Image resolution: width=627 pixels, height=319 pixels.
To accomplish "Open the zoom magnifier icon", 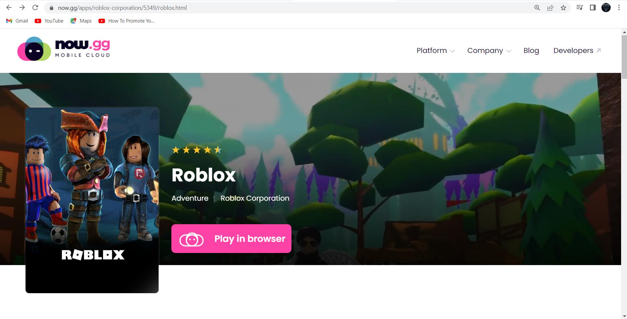I will coord(537,8).
